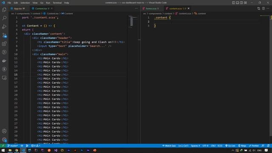Click .content symbol in right breadcrumb
This screenshot has width=272, height=153.
(x=201, y=14)
